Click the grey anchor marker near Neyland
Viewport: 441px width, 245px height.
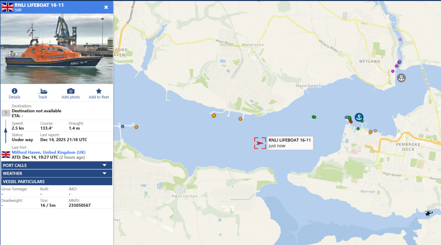pos(401,78)
